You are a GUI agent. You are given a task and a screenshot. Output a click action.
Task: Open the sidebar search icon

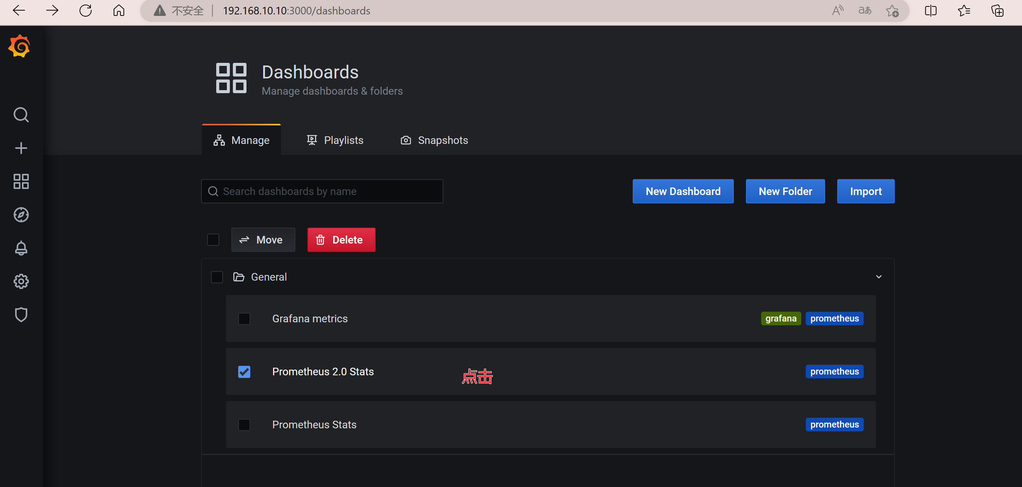21,115
